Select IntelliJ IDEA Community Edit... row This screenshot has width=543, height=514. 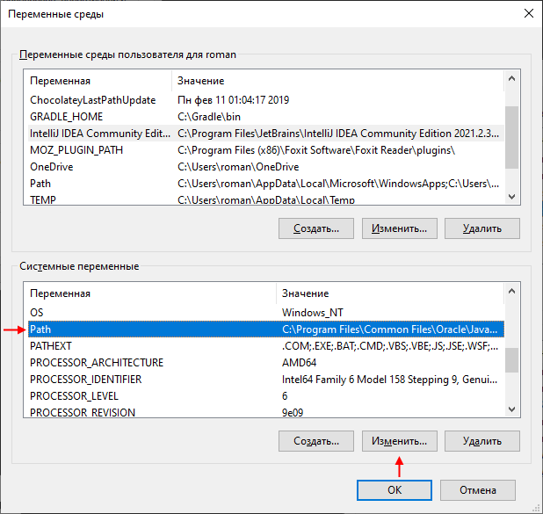266,134
